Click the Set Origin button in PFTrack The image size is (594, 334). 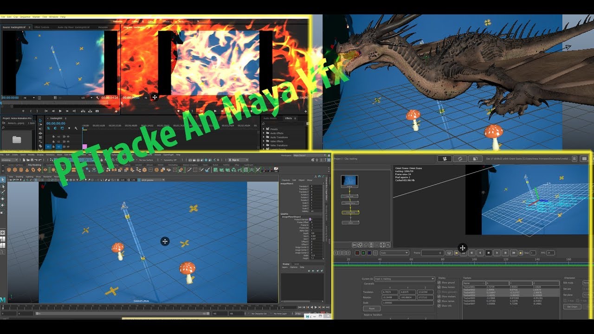click(572, 306)
